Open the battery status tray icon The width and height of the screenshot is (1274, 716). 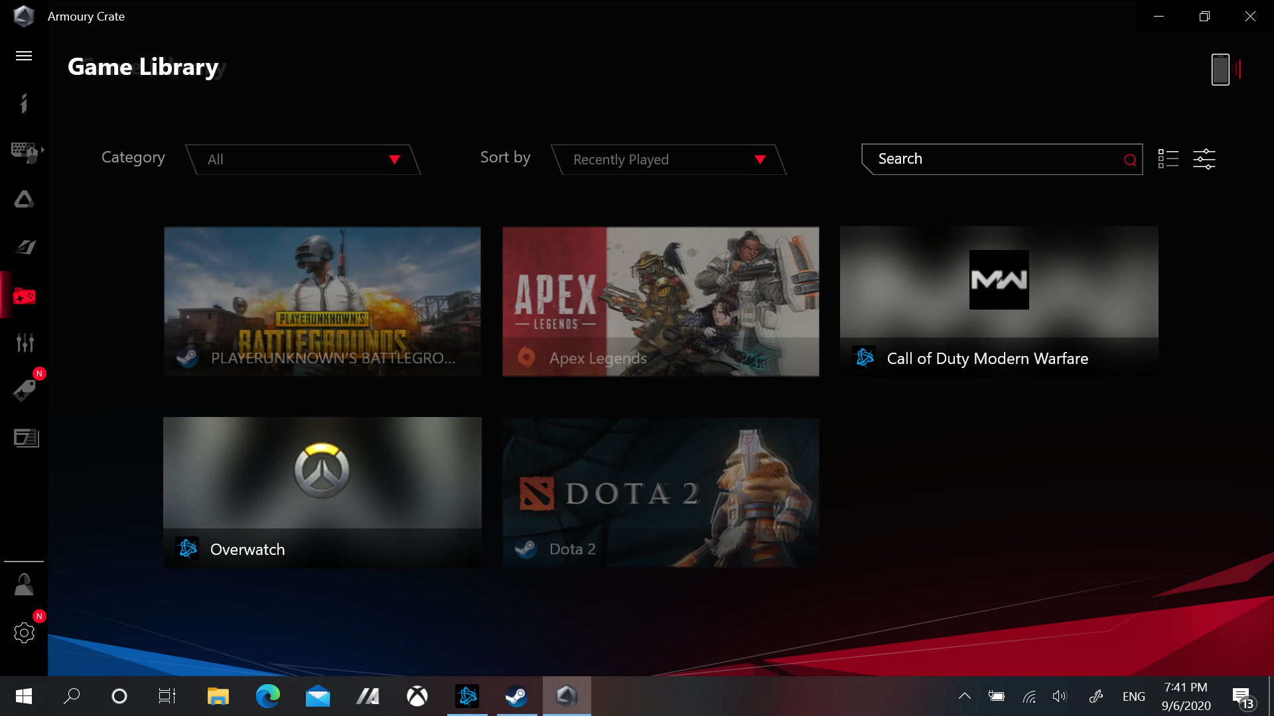tap(997, 696)
